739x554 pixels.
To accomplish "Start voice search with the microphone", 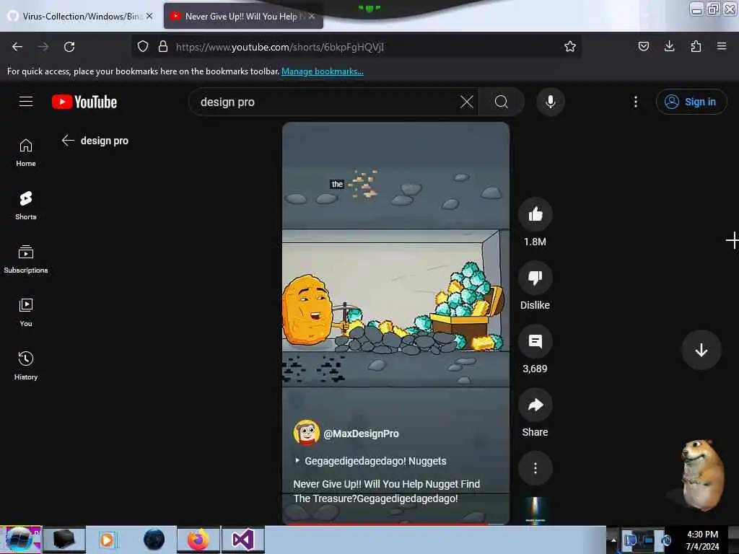I will click(551, 102).
